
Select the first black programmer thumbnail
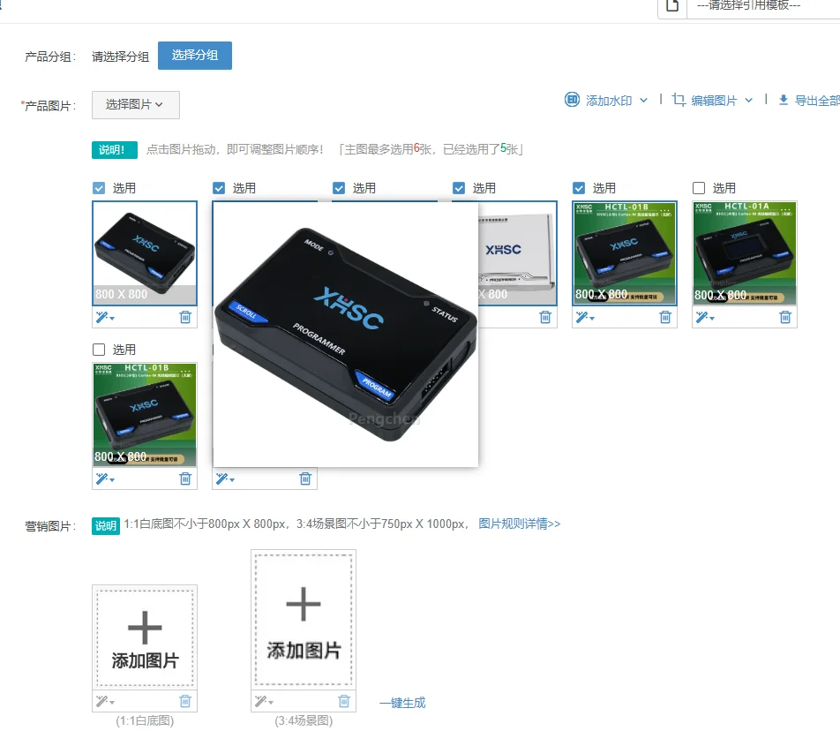[145, 253]
